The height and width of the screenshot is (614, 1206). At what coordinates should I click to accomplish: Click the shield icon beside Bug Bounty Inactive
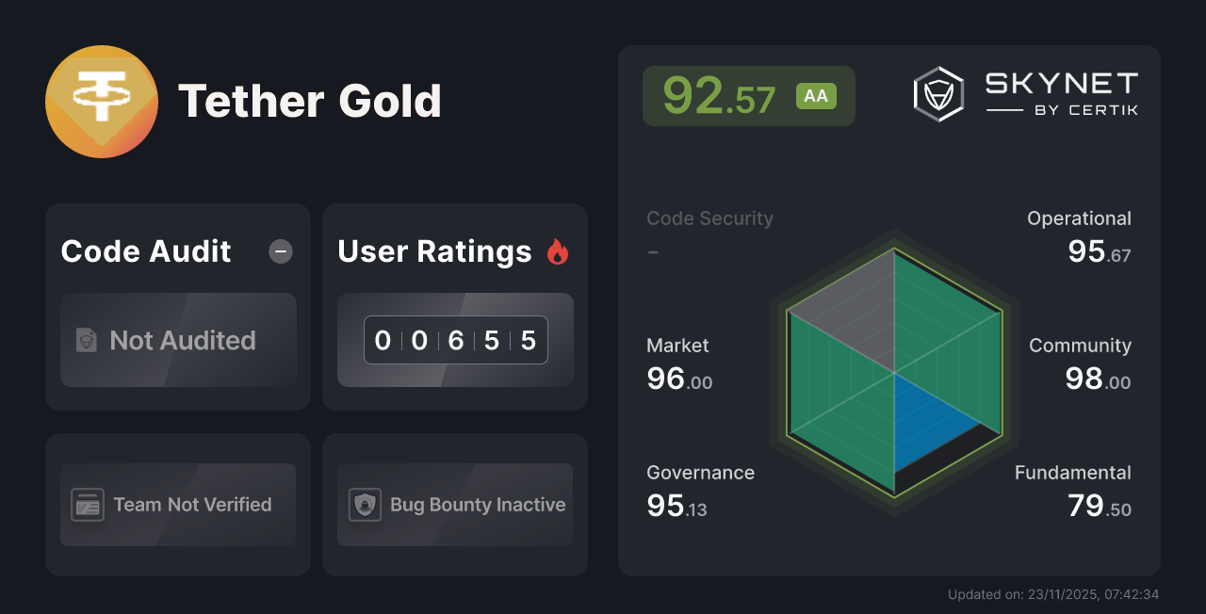(366, 505)
